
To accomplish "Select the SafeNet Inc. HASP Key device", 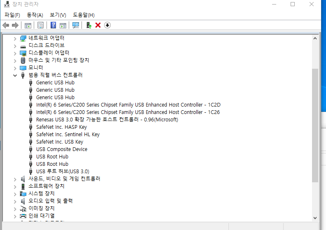I will tap(61, 127).
